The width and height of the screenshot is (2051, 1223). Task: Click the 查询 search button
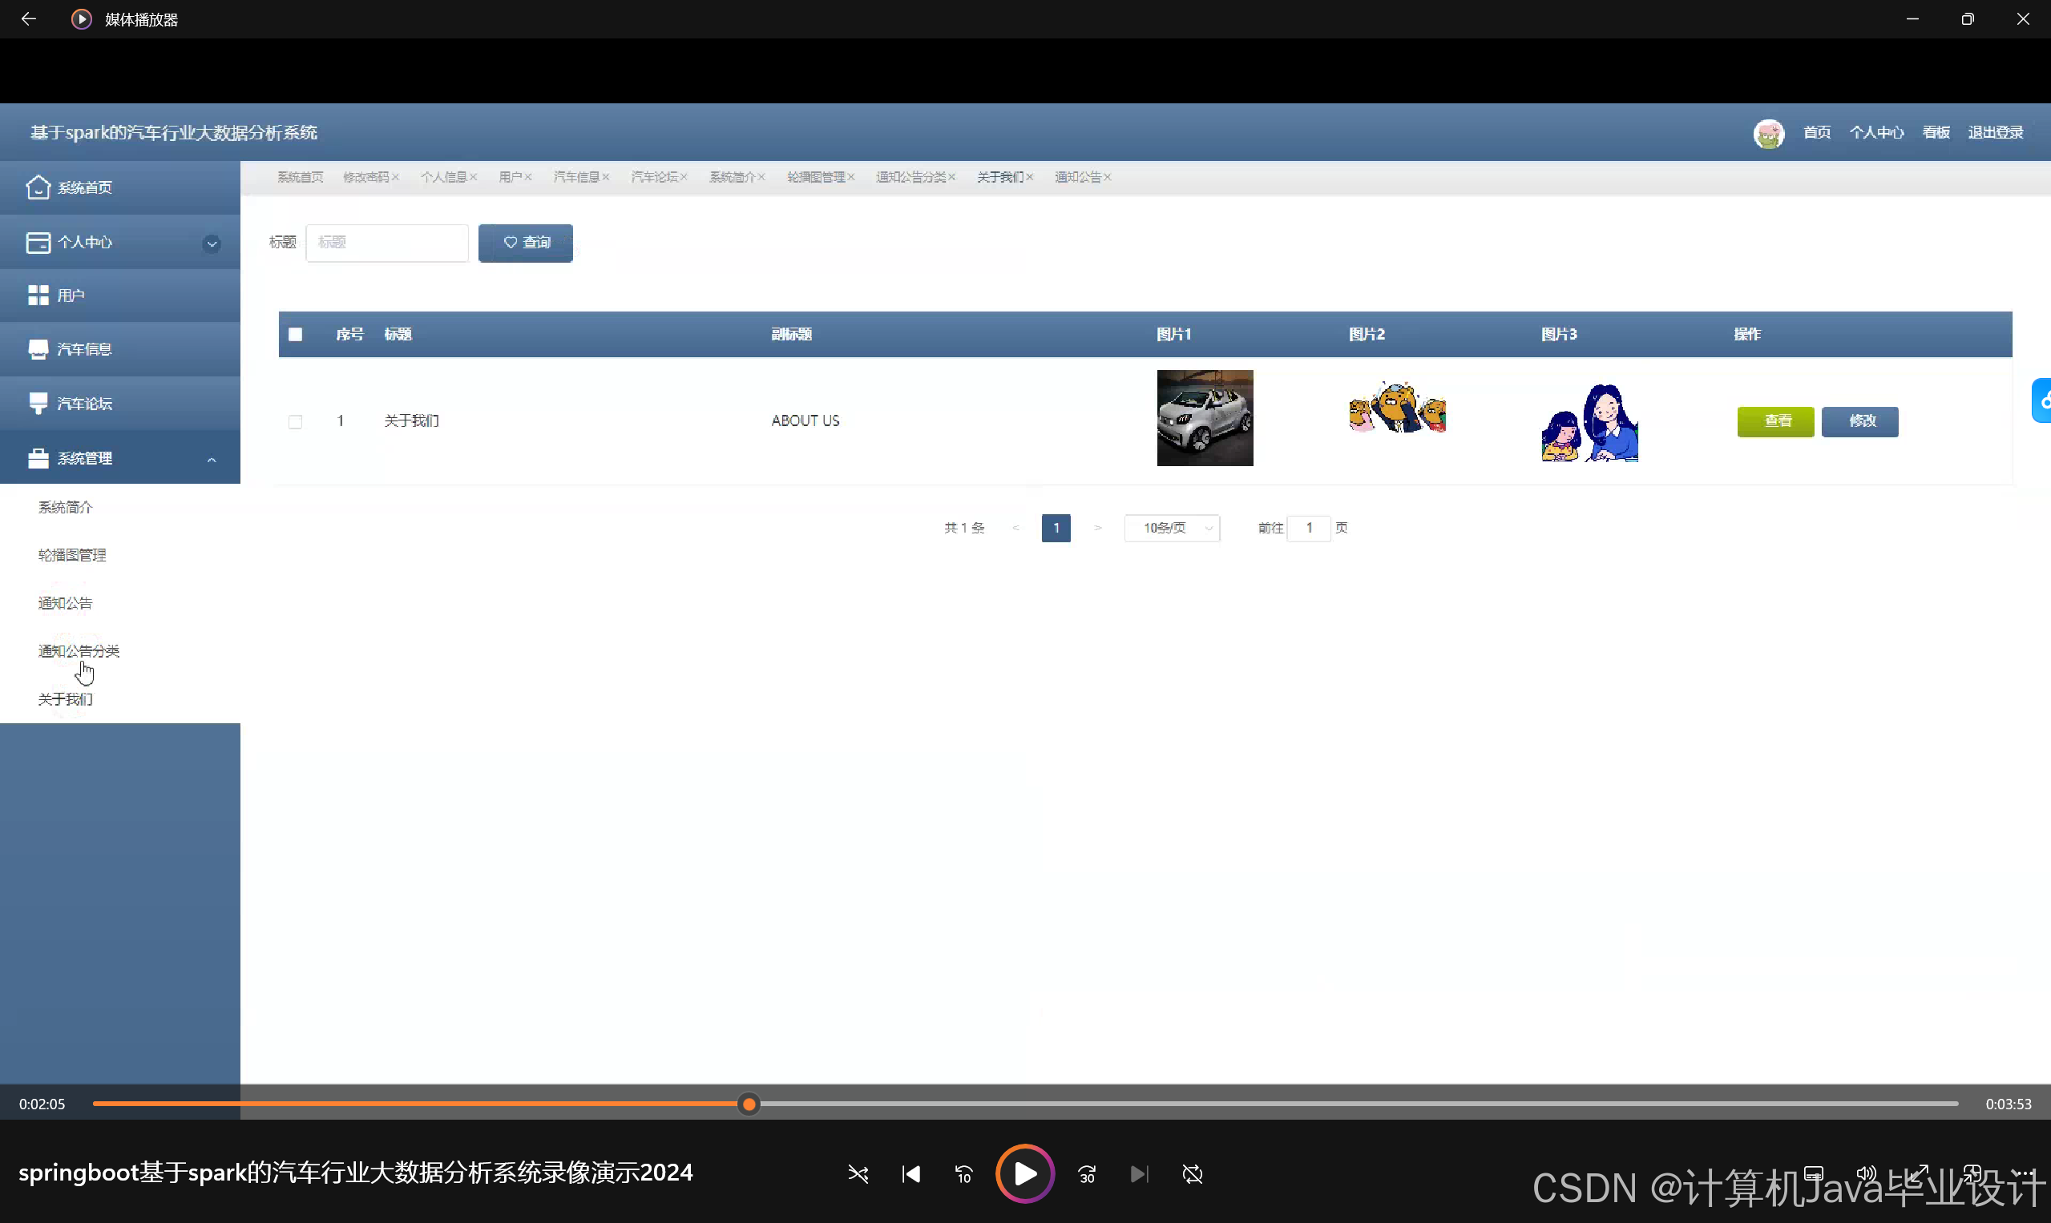tap(525, 243)
